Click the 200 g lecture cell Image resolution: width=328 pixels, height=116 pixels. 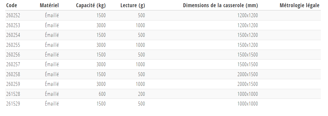click(141, 94)
